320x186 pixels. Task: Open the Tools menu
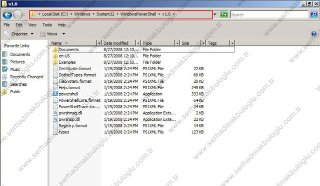click(47, 25)
